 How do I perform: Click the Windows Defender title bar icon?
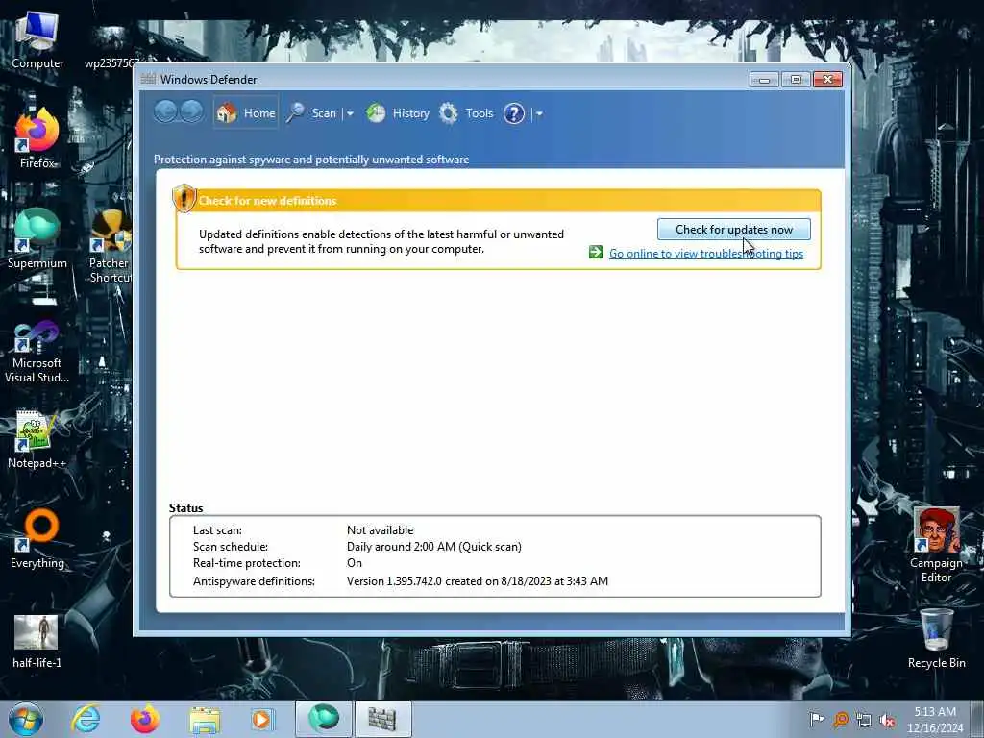point(148,79)
